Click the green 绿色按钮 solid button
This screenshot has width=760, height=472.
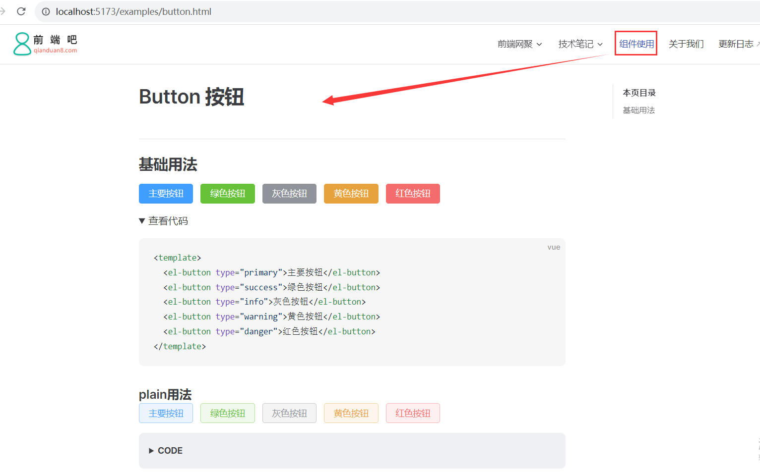(x=228, y=194)
